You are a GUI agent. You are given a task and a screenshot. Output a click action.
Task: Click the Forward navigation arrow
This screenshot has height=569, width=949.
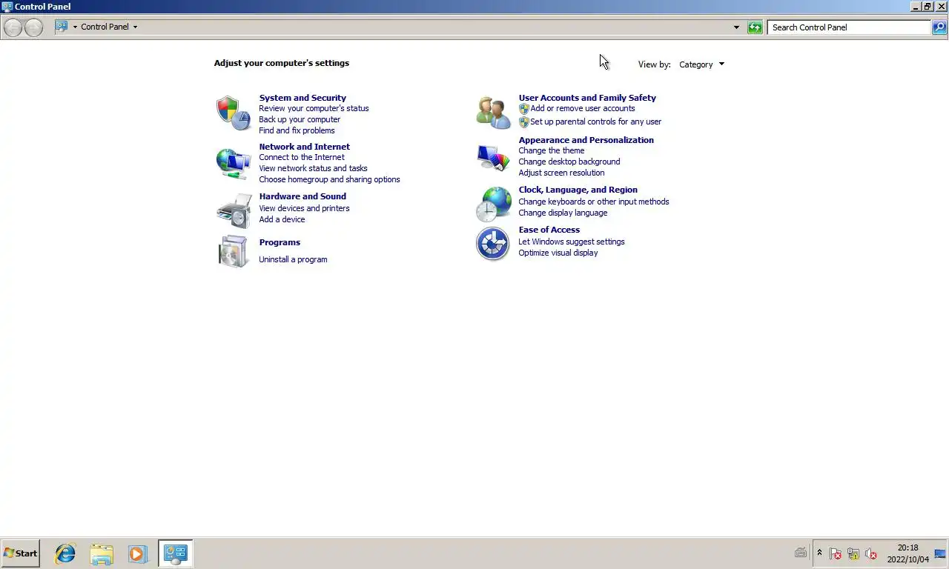[33, 27]
